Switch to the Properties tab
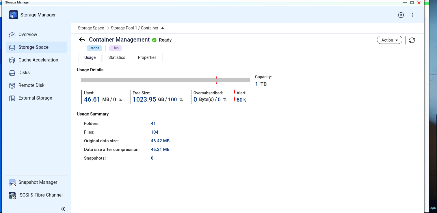The height and width of the screenshot is (213, 437). [147, 57]
